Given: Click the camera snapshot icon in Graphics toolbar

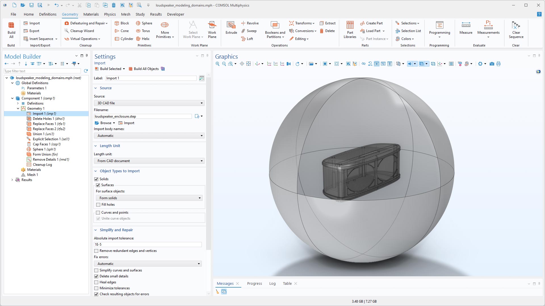Looking at the screenshot, I should click(492, 64).
